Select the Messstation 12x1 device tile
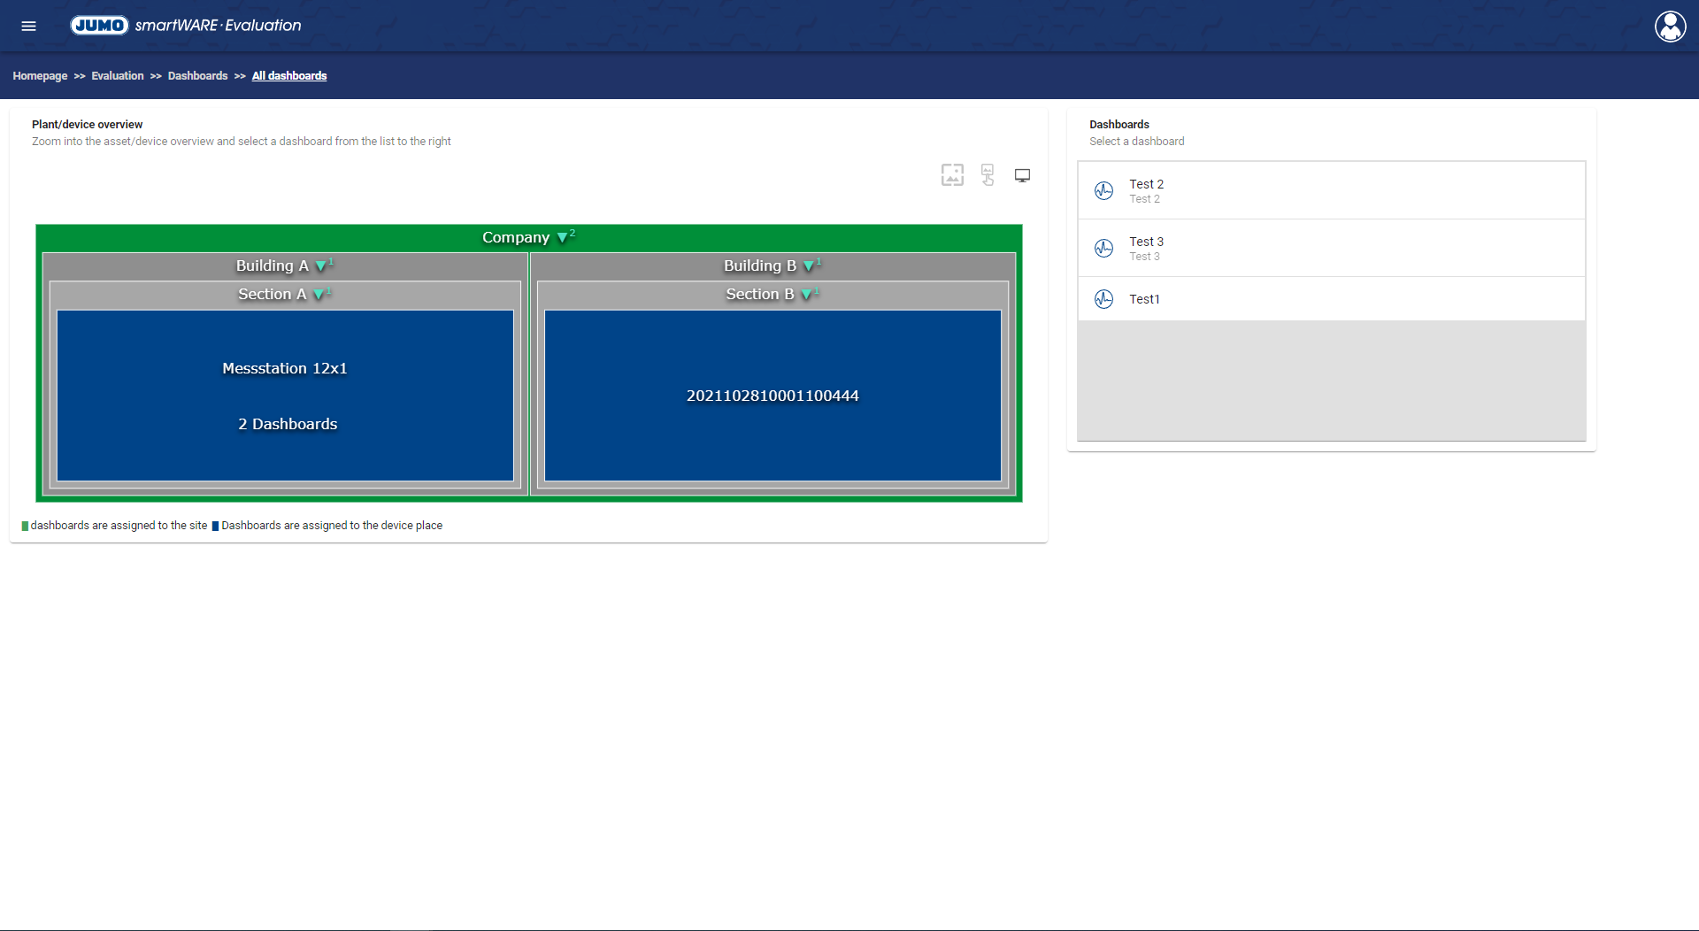 tap(285, 395)
